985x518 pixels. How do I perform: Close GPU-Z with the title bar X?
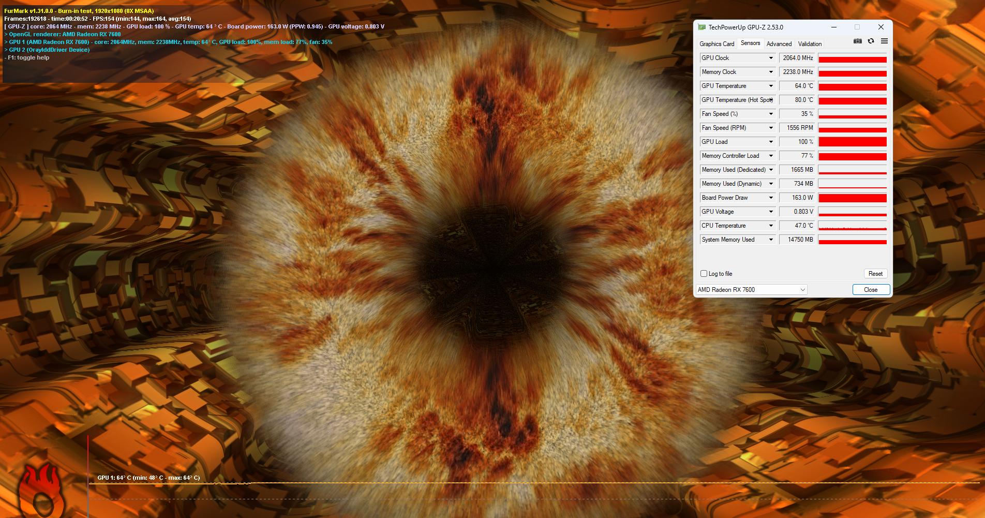click(880, 27)
